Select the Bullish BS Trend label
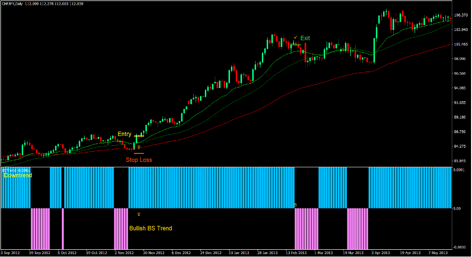This screenshot has width=472, height=257. click(151, 228)
